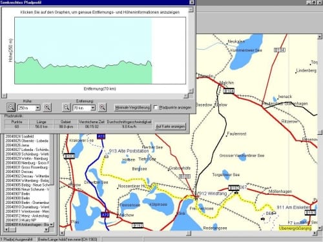The height and width of the screenshot is (242, 323).
Task: Click the Durchschnittsgeschwindigkeit column header
Action: [x=129, y=122]
